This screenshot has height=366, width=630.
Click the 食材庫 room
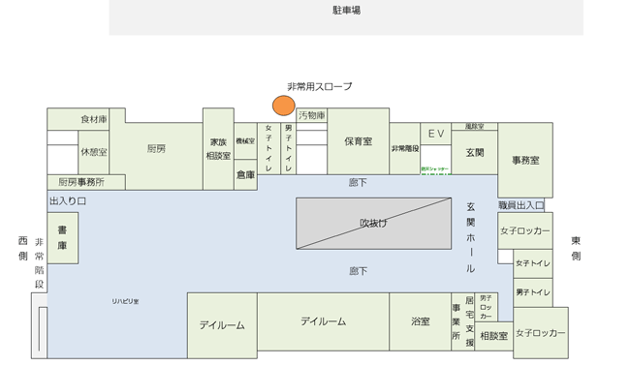(x=78, y=119)
